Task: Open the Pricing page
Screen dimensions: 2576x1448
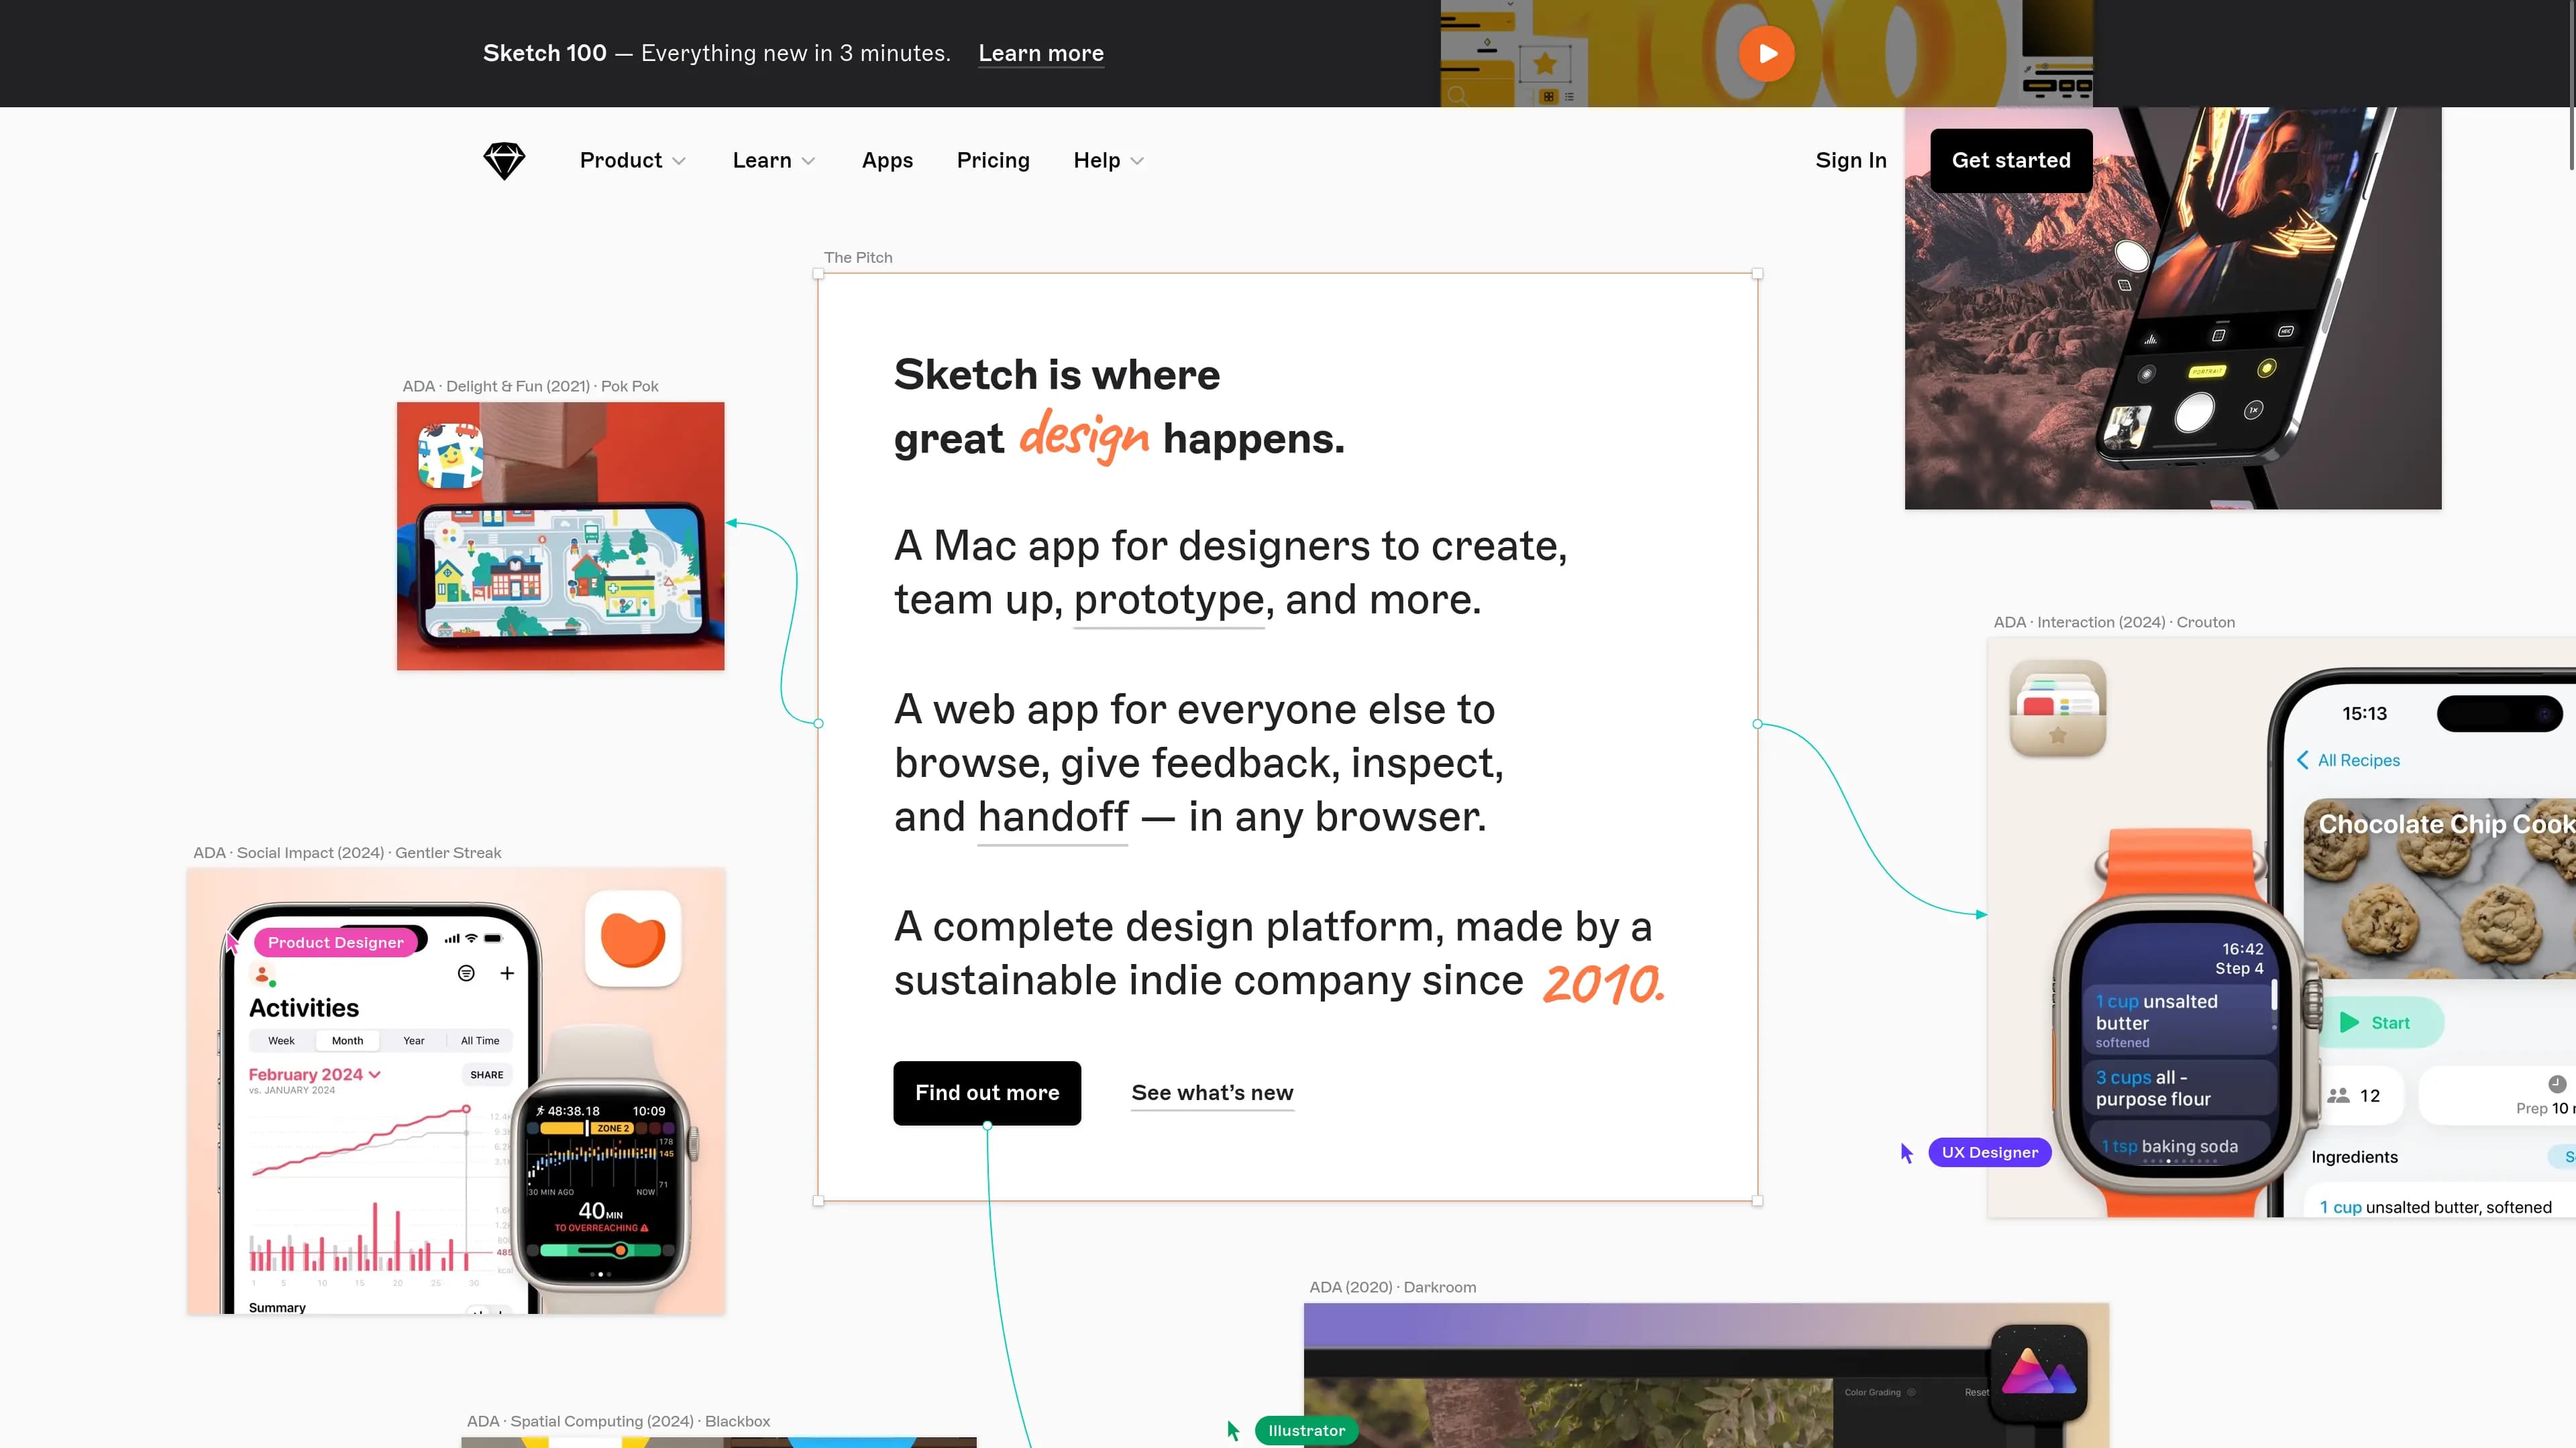Action: [993, 160]
